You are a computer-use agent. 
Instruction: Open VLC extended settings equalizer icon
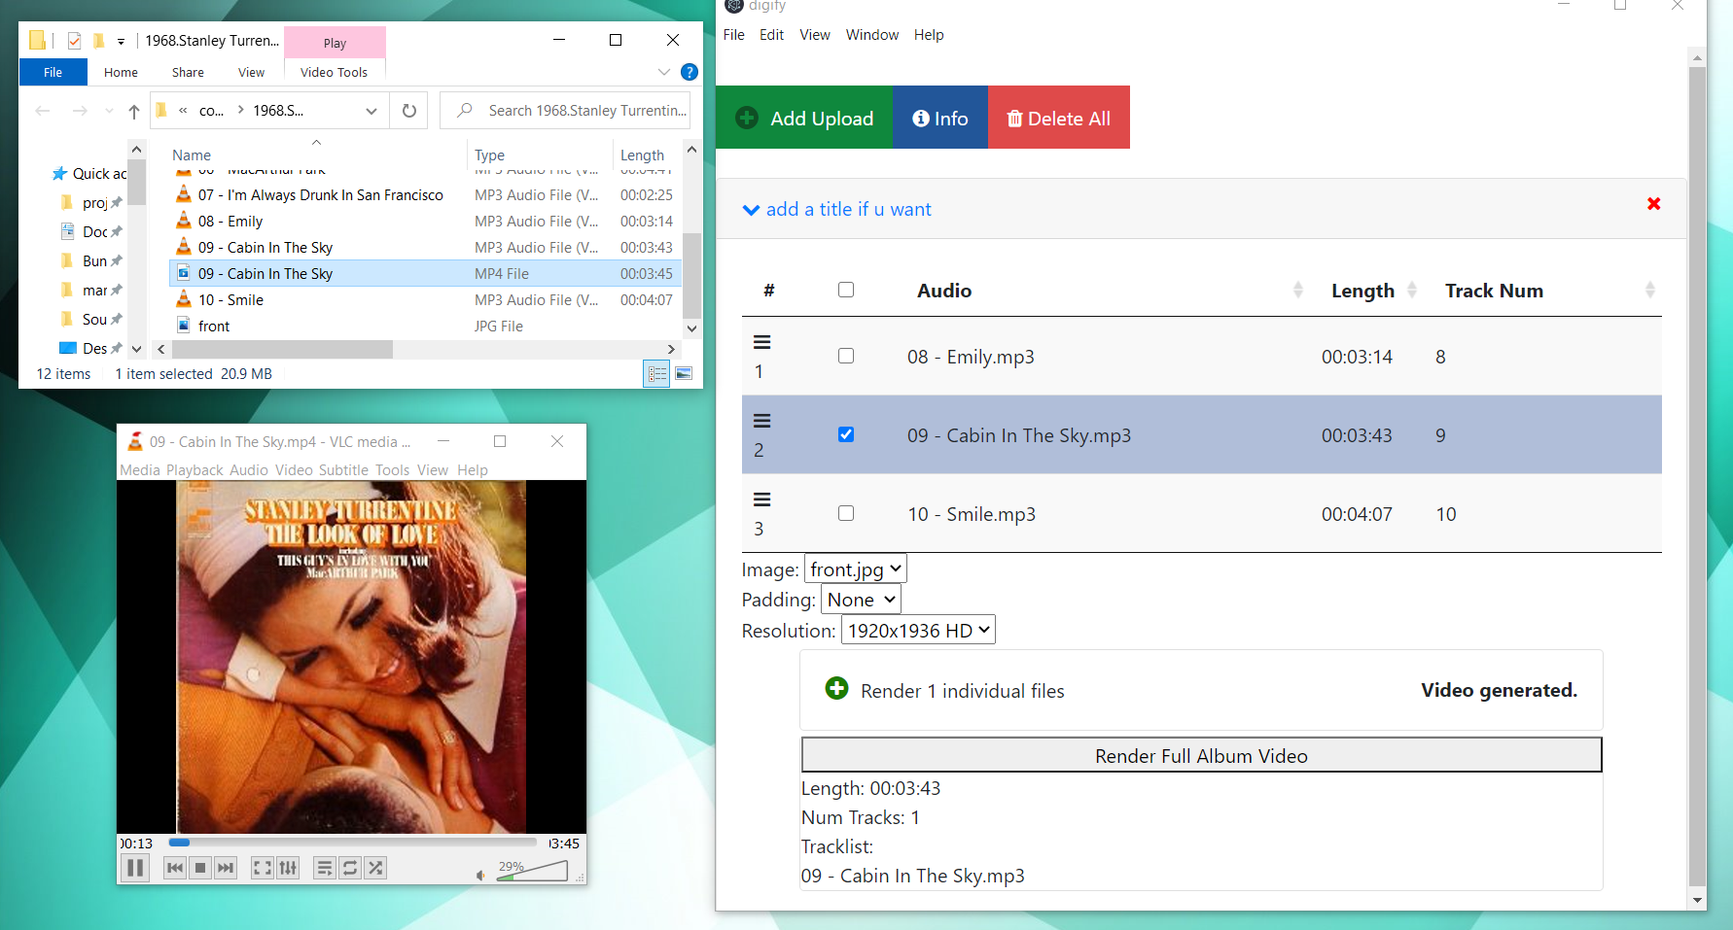tap(288, 868)
